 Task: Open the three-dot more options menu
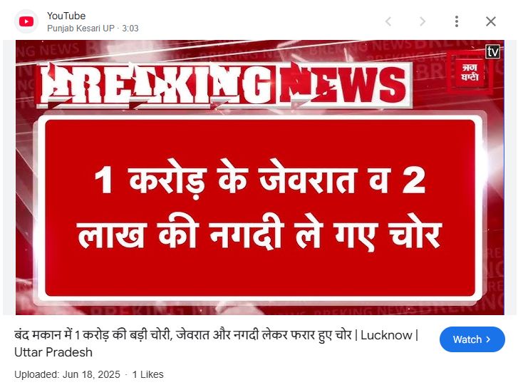pos(457,21)
